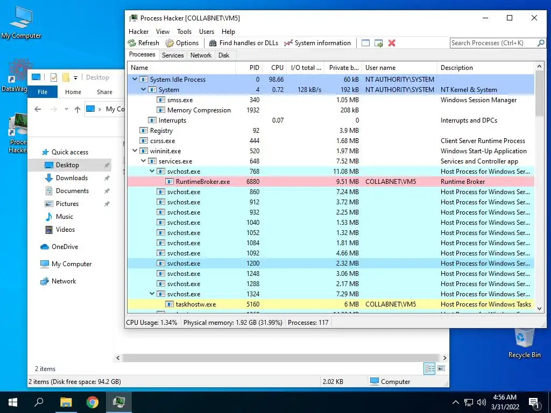Open Downloads in Explorer sidebar

[72, 177]
